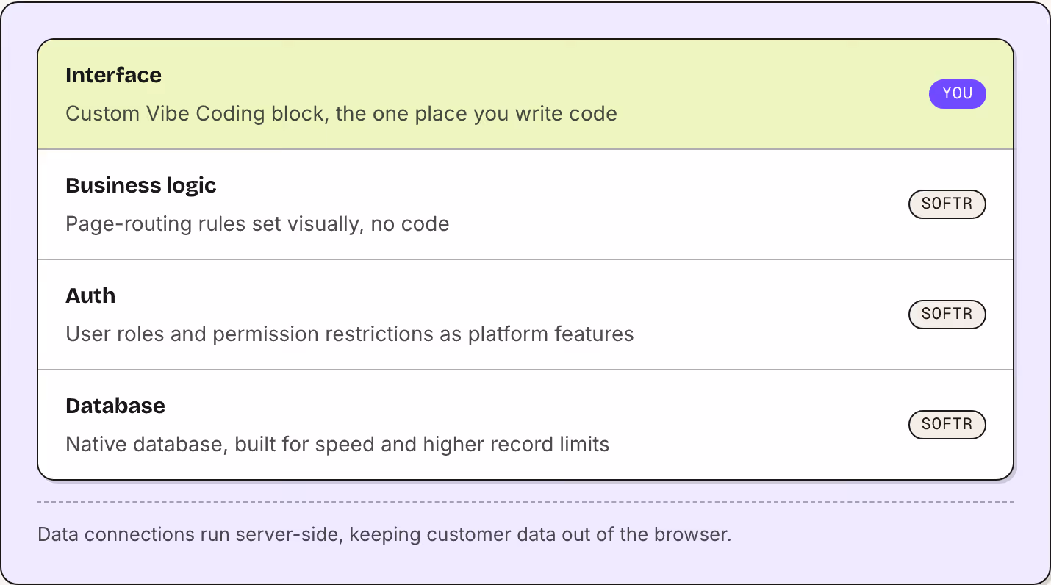Click the 'Data connections run server-side' footnote
Image resolution: width=1051 pixels, height=585 pixels.
(384, 534)
